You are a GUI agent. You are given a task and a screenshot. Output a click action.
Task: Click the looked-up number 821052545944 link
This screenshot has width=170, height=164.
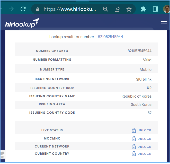tap(110, 37)
